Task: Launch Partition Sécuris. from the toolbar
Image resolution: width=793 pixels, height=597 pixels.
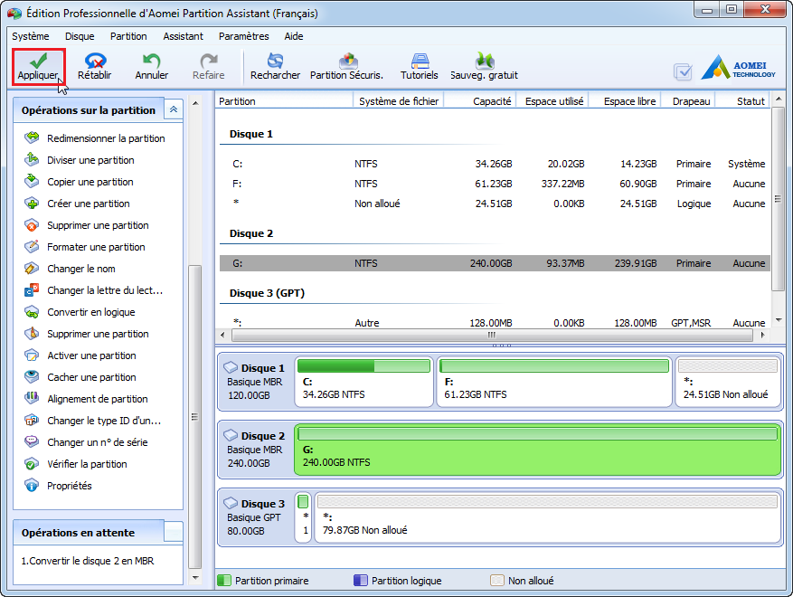Action: (346, 66)
